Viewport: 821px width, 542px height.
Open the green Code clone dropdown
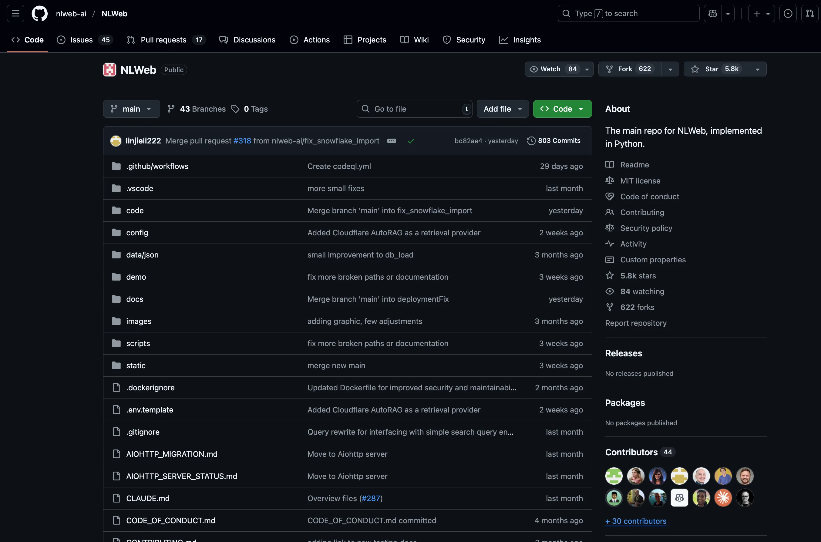(x=562, y=109)
